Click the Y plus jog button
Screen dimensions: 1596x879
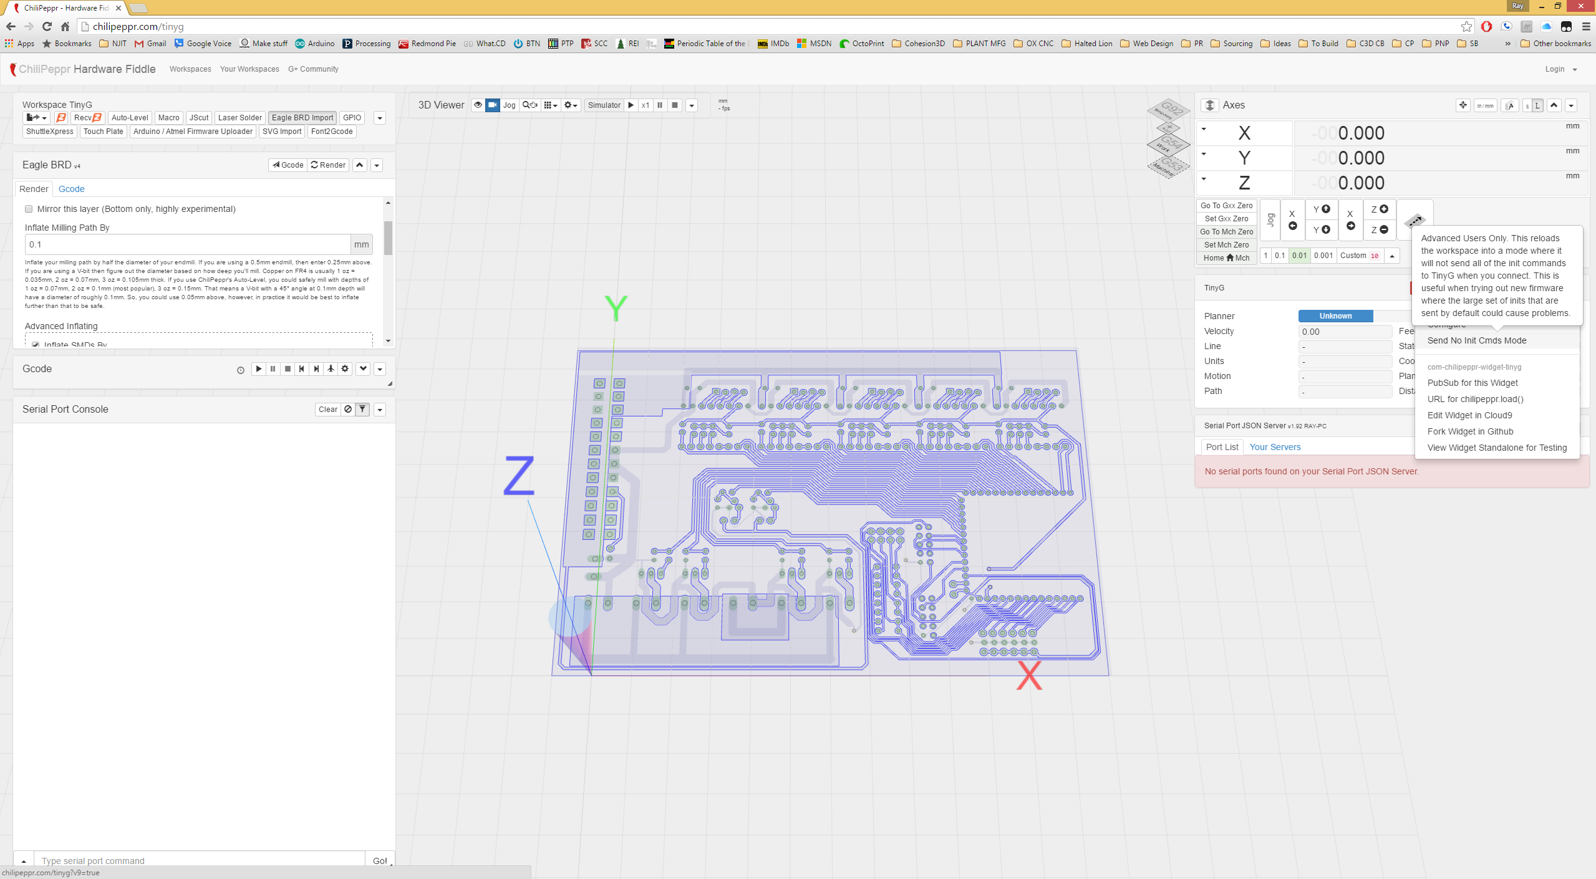[1321, 209]
